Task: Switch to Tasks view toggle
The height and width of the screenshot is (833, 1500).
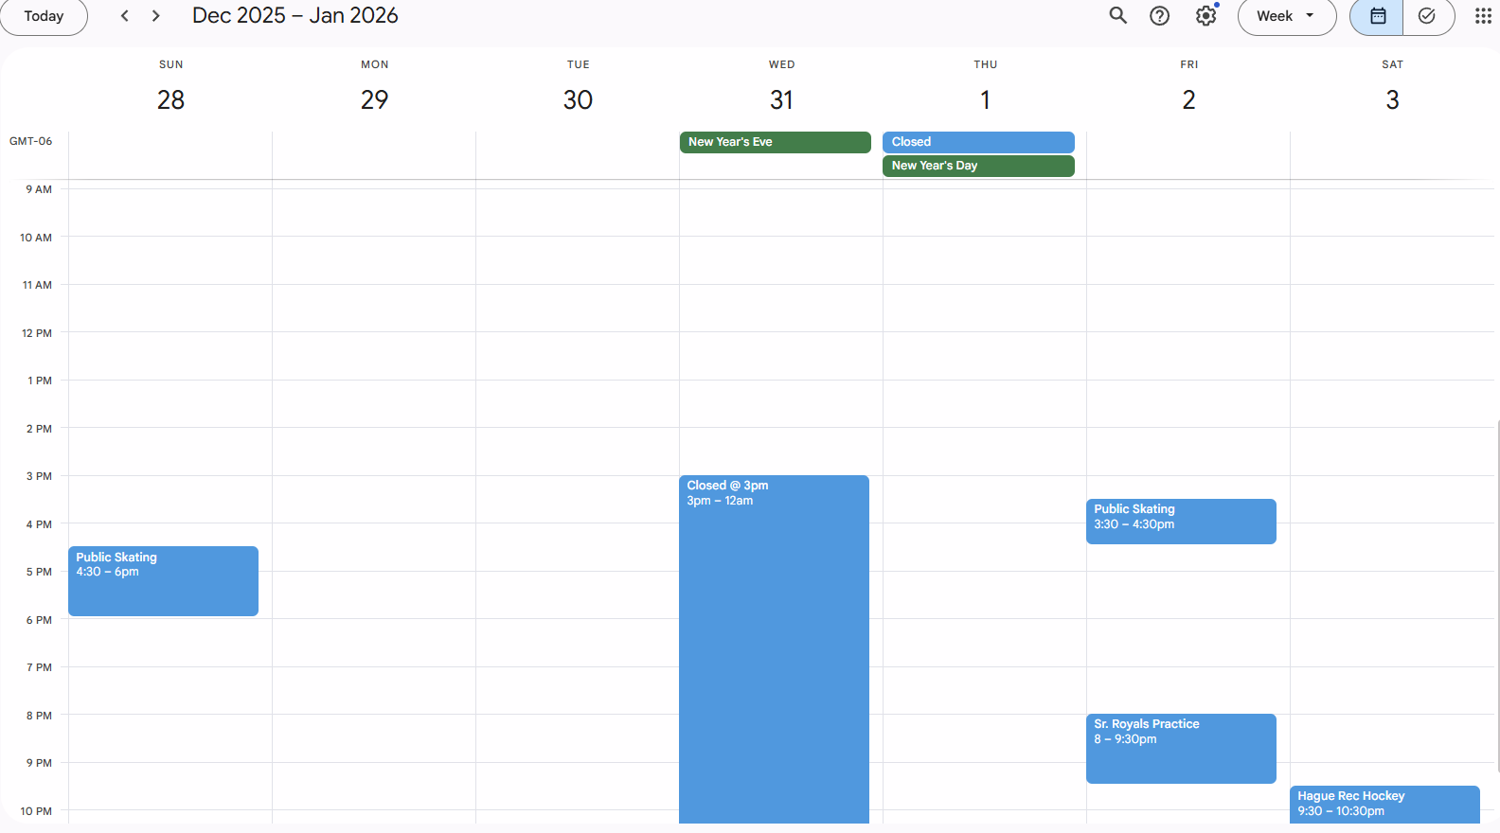Action: pyautogui.click(x=1427, y=16)
